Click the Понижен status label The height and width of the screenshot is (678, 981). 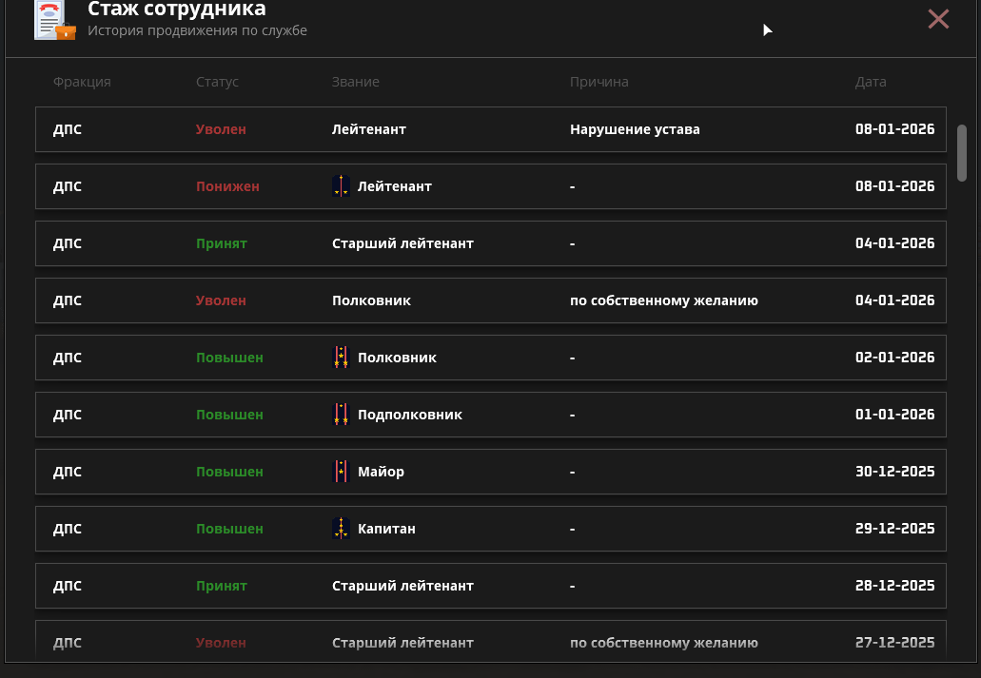click(227, 186)
